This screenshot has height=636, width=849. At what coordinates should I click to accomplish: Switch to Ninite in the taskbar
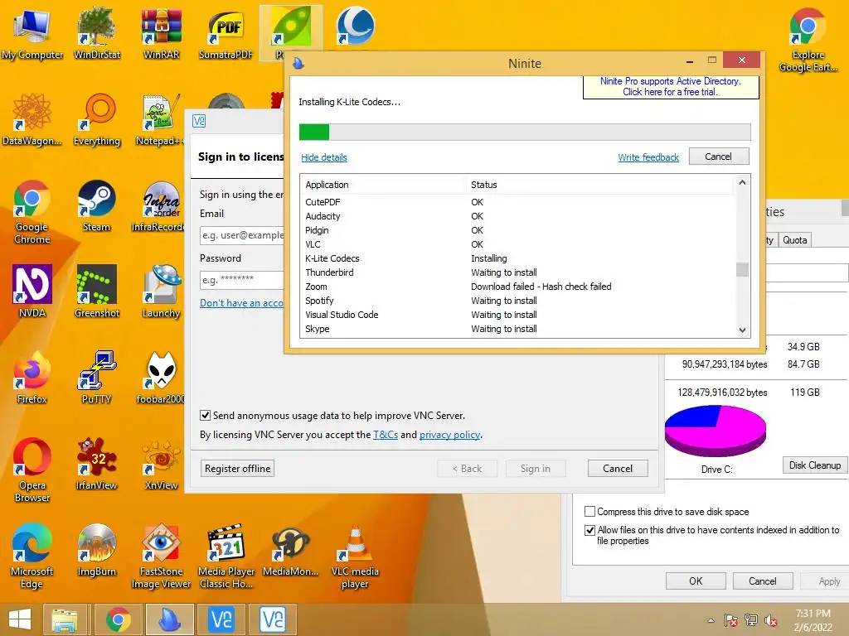169,619
